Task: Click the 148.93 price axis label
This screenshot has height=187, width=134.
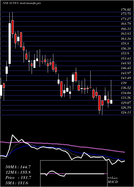Action: (x=126, y=63)
